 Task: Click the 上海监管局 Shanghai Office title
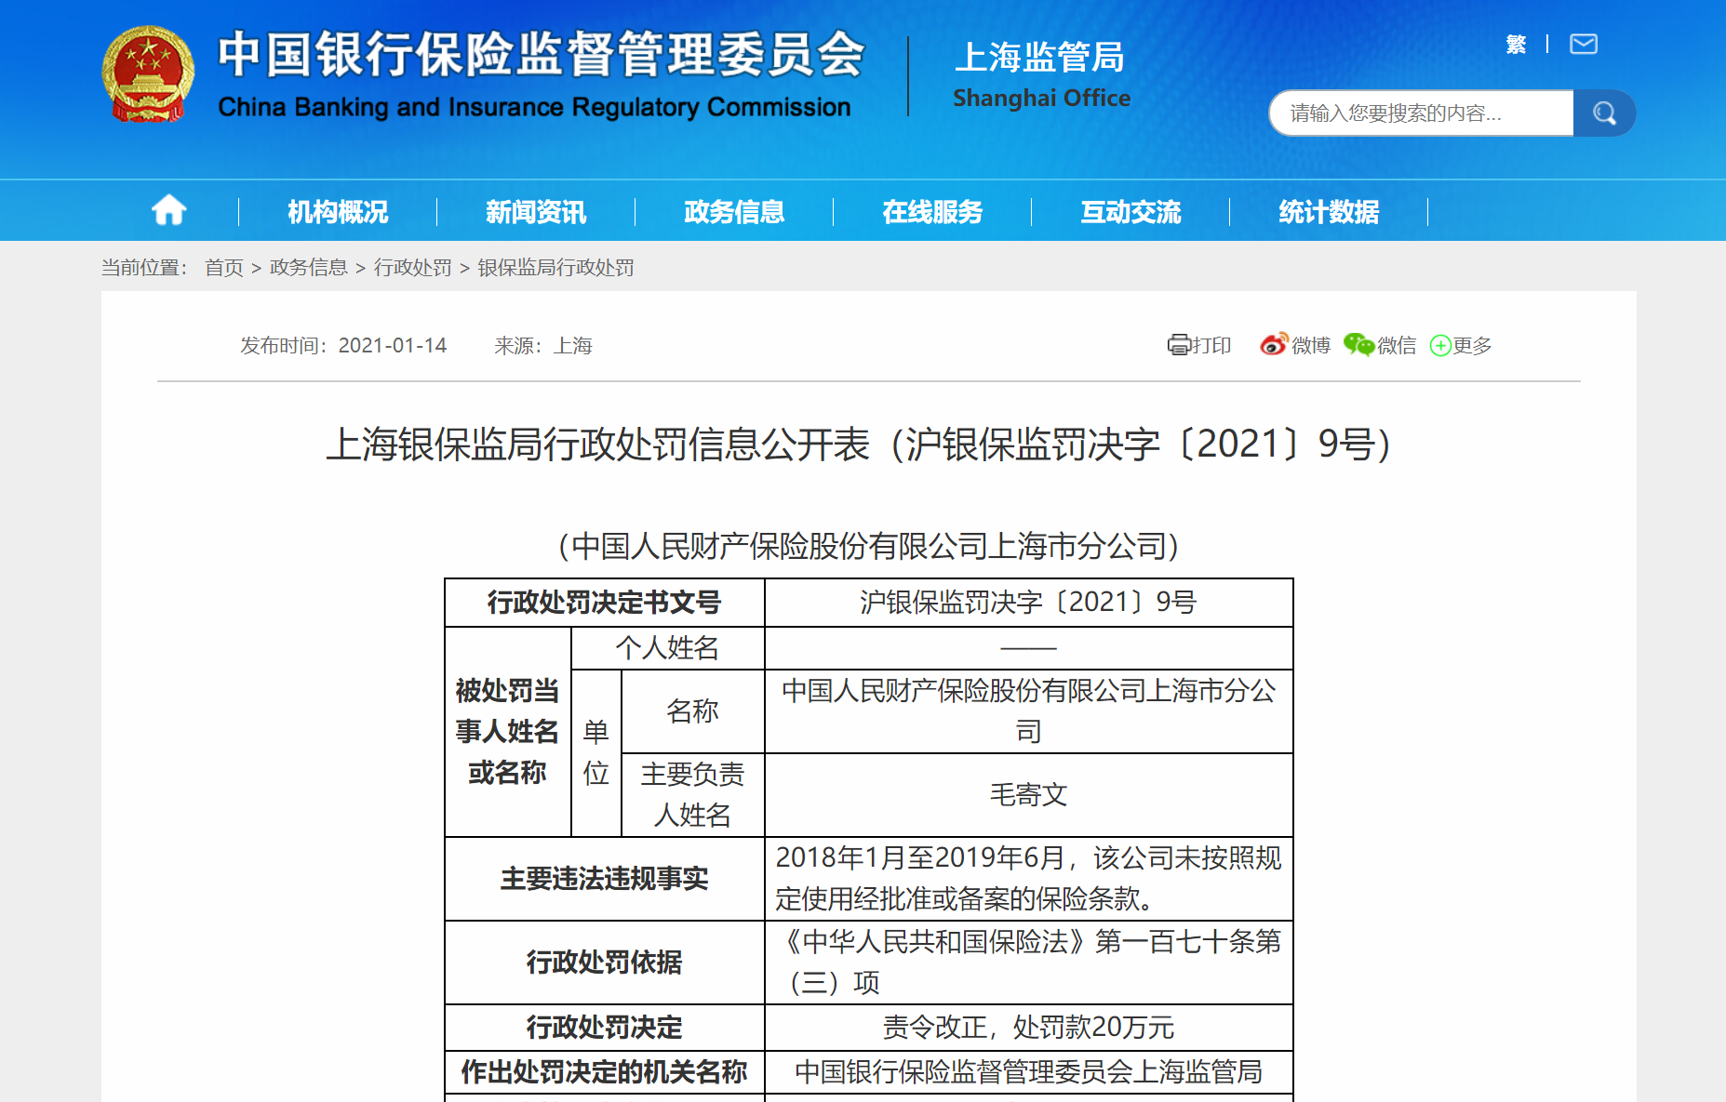(1041, 74)
